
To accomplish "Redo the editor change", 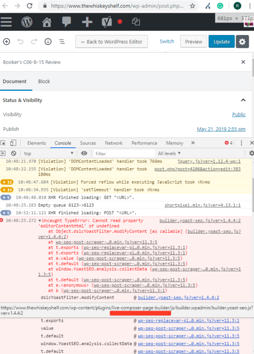I will [x=34, y=42].
